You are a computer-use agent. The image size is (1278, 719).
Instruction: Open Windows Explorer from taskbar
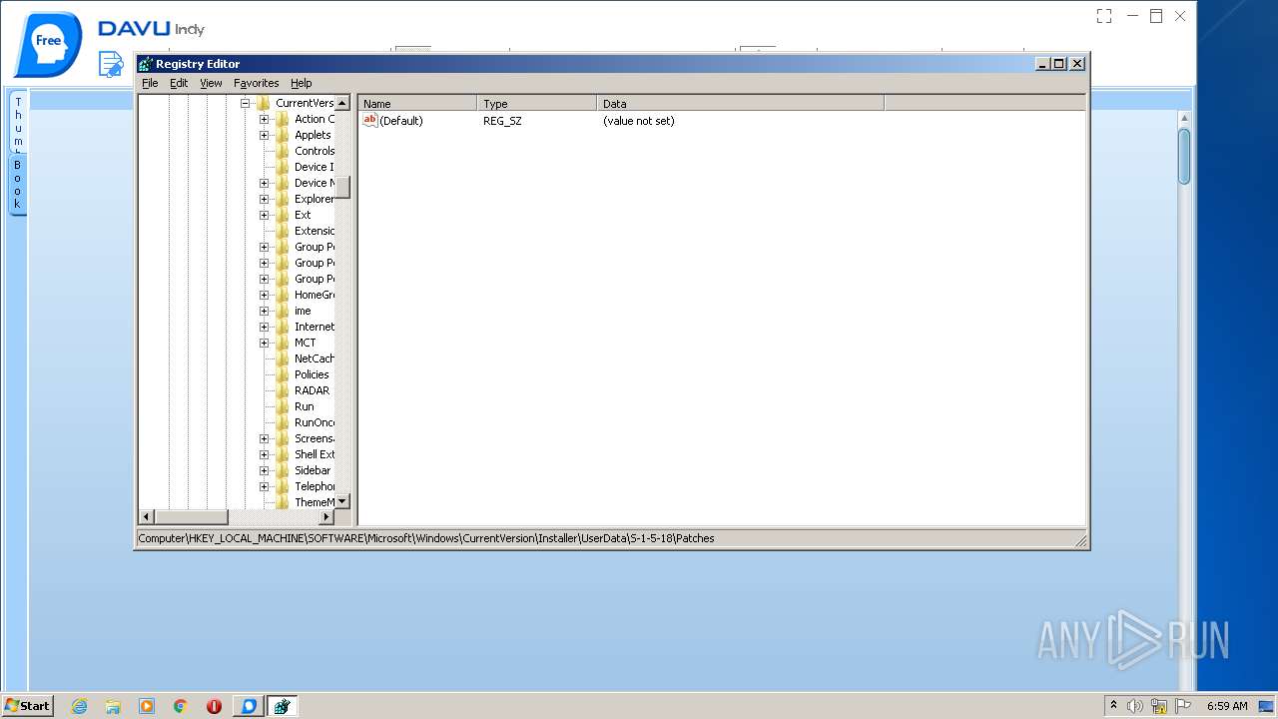tap(113, 706)
